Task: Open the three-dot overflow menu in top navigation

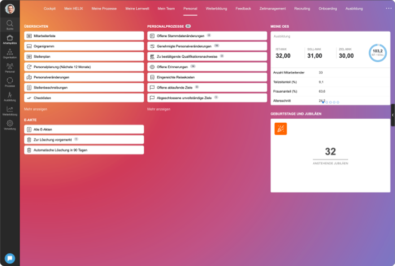Action: (x=388, y=8)
